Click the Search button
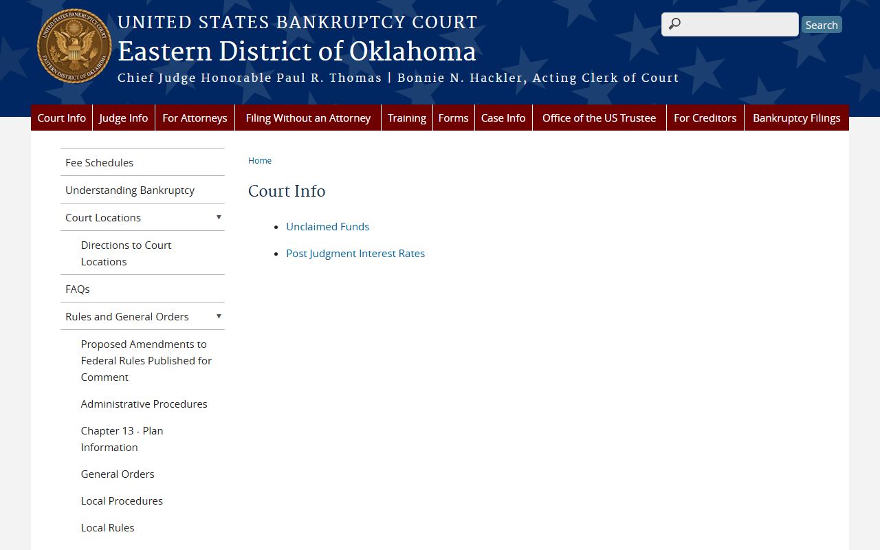880x550 pixels. pyautogui.click(x=822, y=25)
